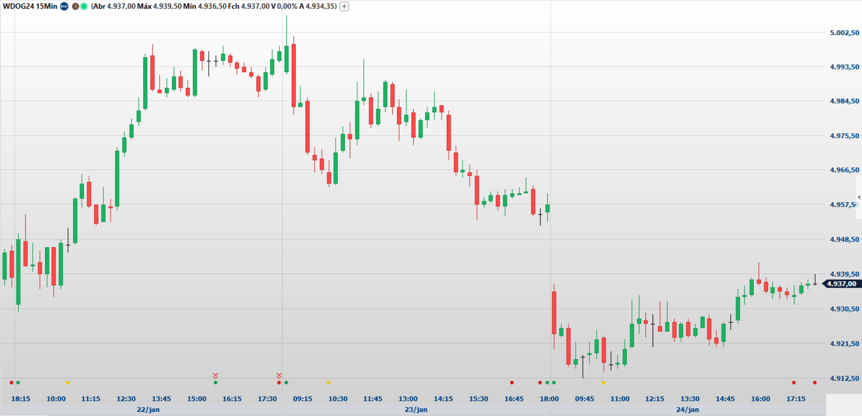The height and width of the screenshot is (416, 862).
Task: Click the 23/jan date label
Action: click(416, 409)
